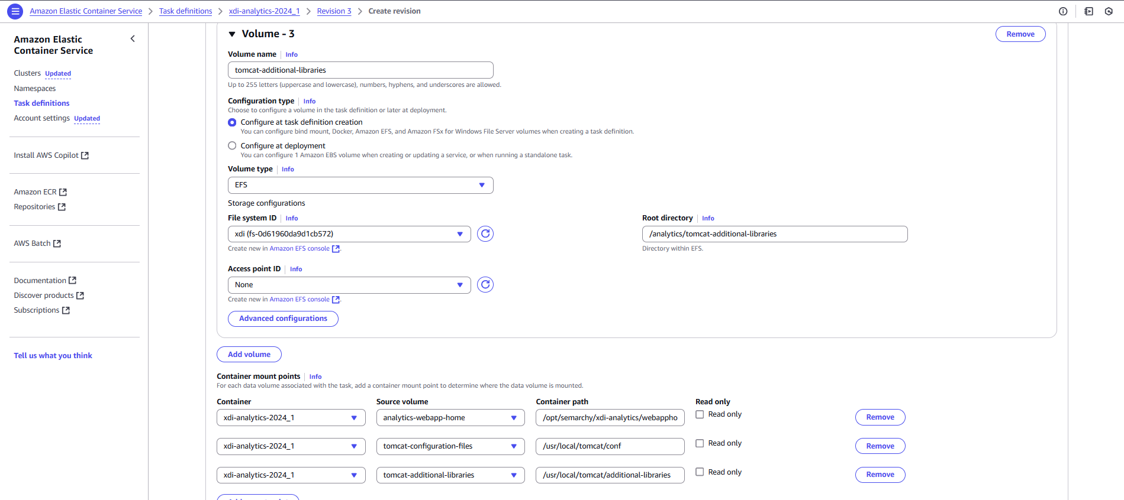Click external link icon beside Repositories
Screen dimensions: 1124x500
coord(62,207)
